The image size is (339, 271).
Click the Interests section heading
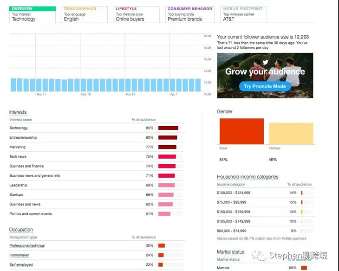[18, 112]
